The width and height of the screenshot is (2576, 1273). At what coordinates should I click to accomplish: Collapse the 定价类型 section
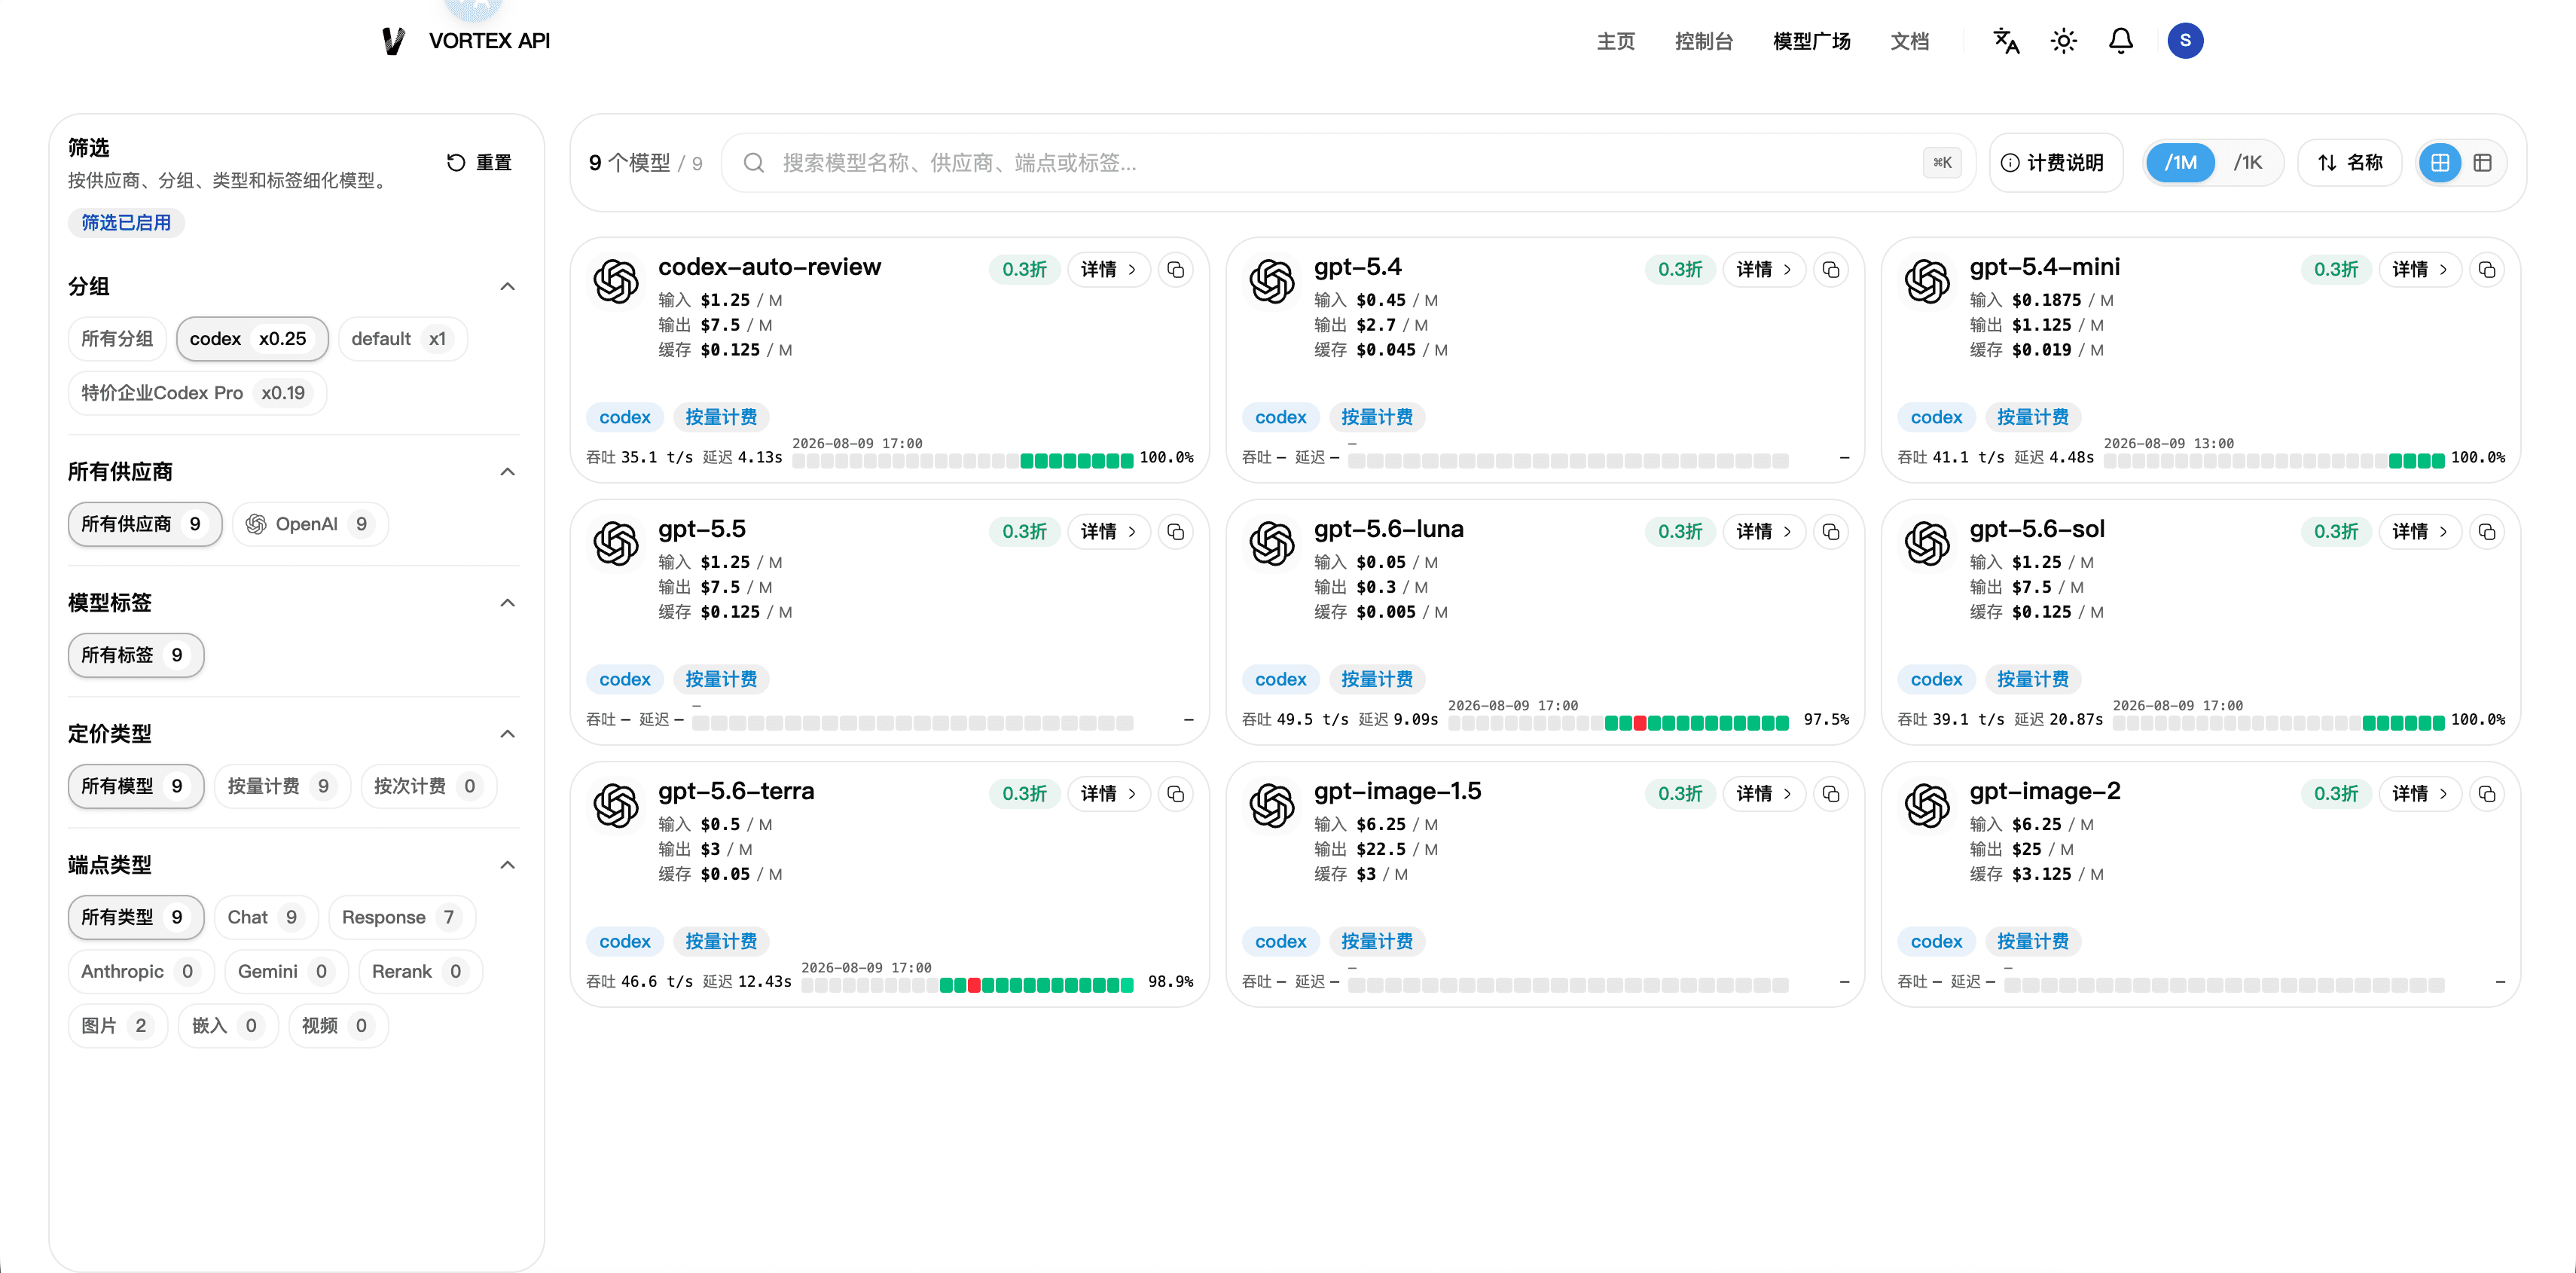coord(508,734)
